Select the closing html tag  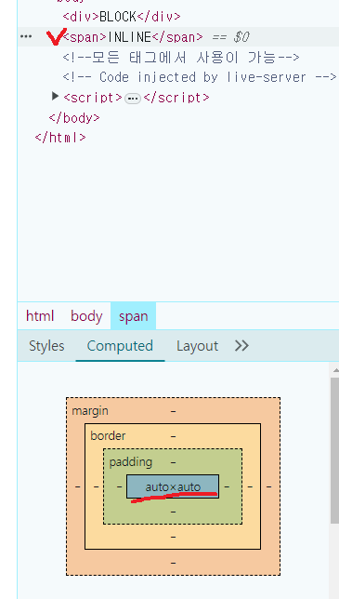[x=60, y=137]
